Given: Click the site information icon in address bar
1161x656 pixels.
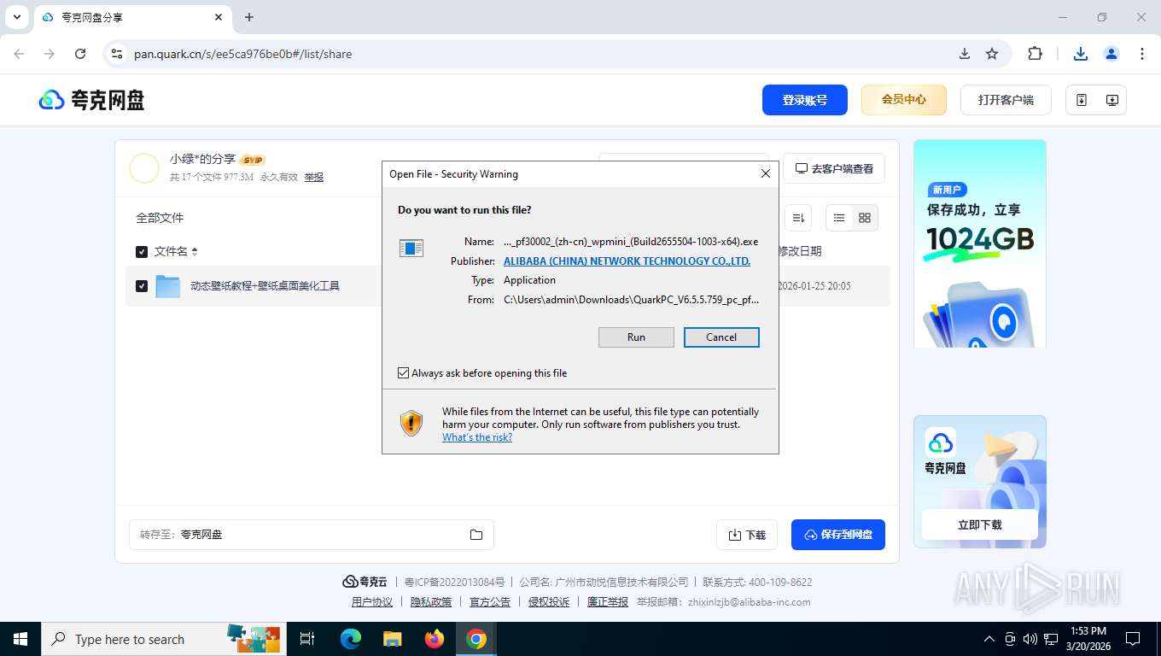Looking at the screenshot, I should coord(117,54).
